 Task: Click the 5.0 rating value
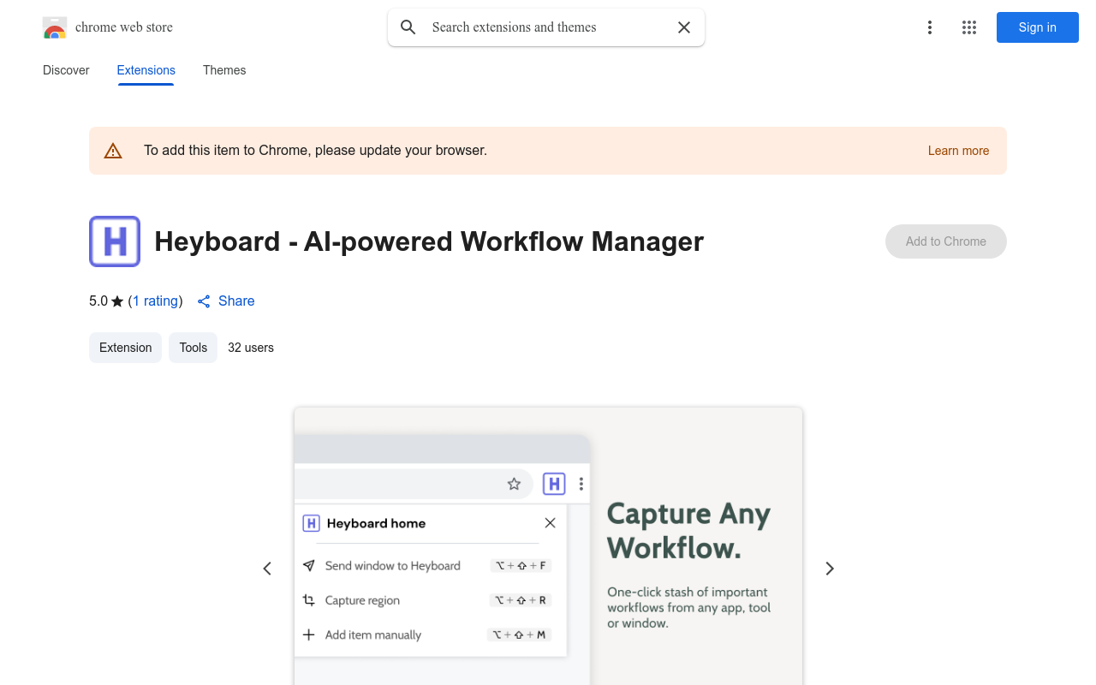[98, 301]
